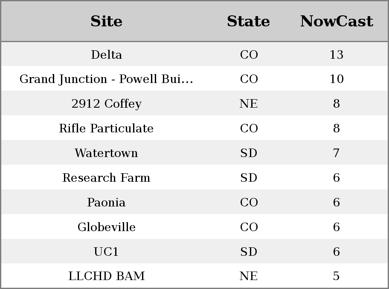The image size is (389, 289).
Task: Select the Delta site row
Action: pyautogui.click(x=194, y=54)
